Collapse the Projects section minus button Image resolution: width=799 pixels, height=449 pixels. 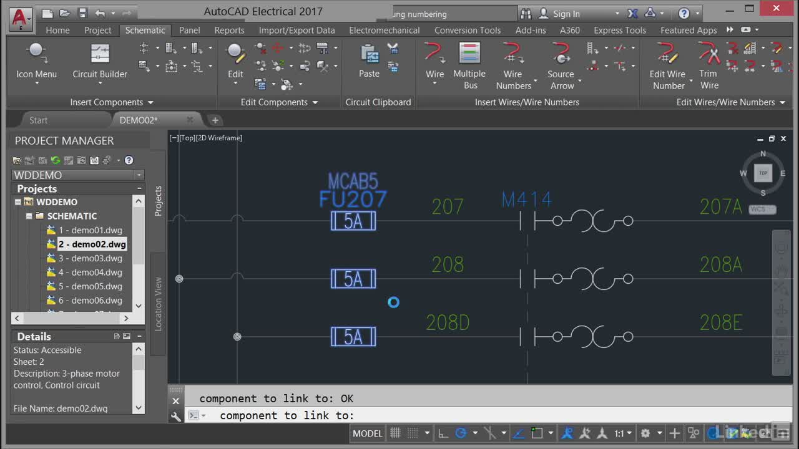point(139,188)
